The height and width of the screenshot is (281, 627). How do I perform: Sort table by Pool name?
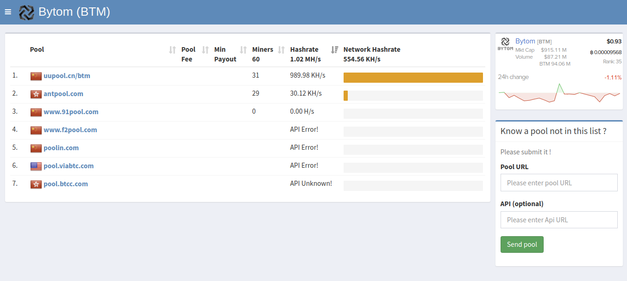pyautogui.click(x=173, y=49)
